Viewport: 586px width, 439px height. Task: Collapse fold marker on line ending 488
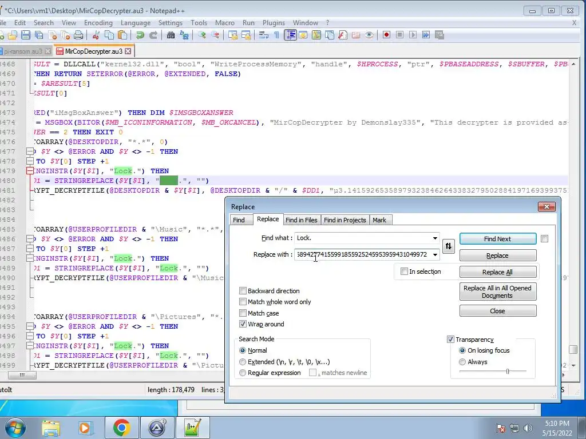coord(30,258)
